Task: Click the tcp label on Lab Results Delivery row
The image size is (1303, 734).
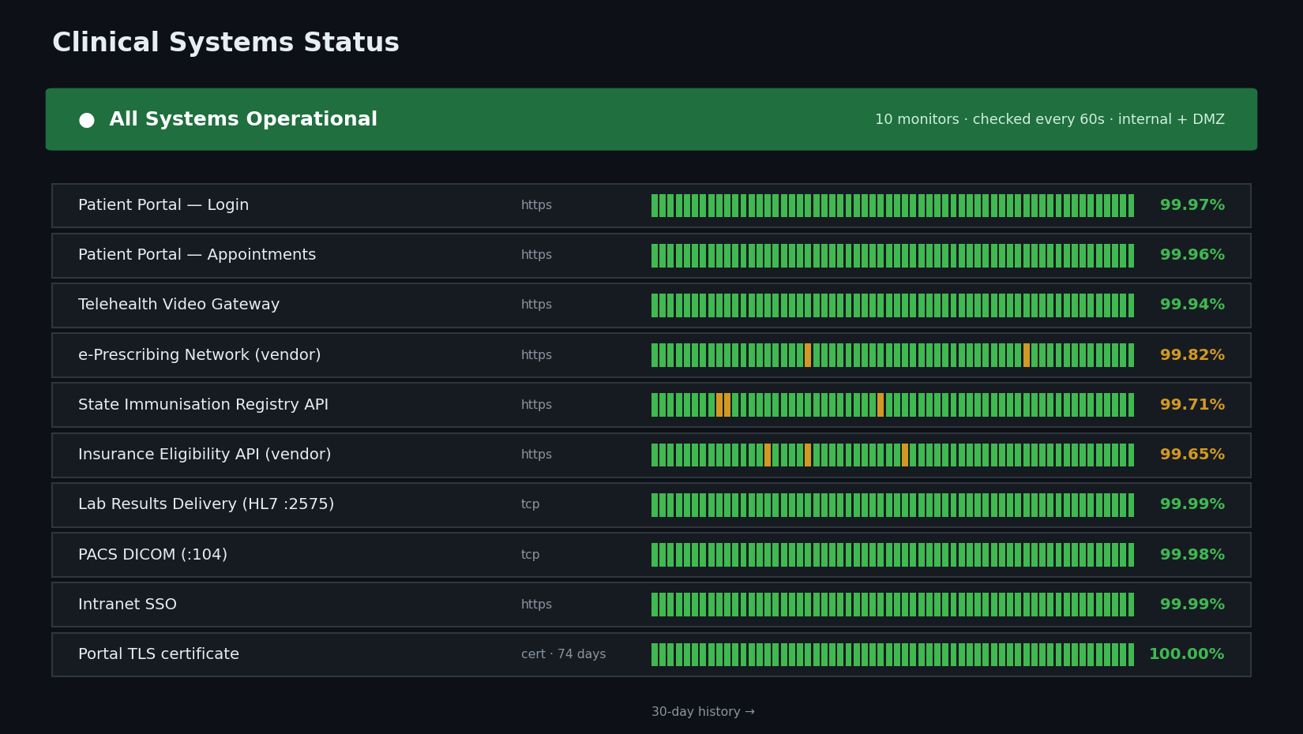Action: click(531, 504)
